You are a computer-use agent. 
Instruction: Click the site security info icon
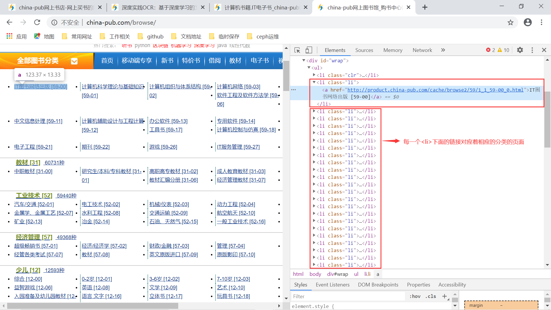click(54, 22)
